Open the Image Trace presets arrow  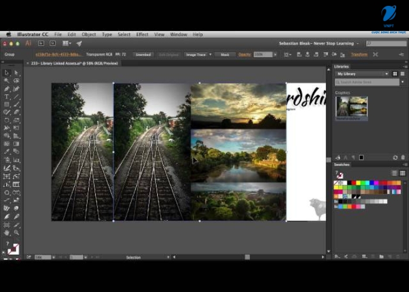[210, 54]
